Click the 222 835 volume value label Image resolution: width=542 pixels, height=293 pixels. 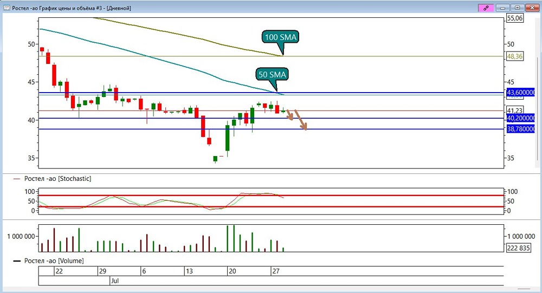[519, 248]
